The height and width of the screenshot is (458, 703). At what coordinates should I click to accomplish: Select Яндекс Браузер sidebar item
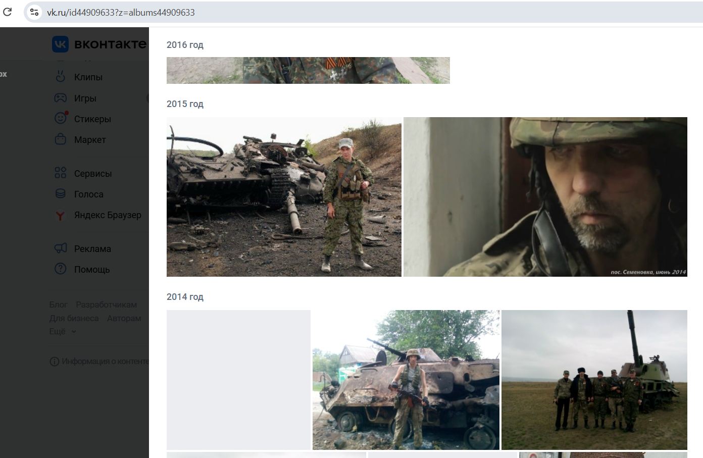(108, 215)
